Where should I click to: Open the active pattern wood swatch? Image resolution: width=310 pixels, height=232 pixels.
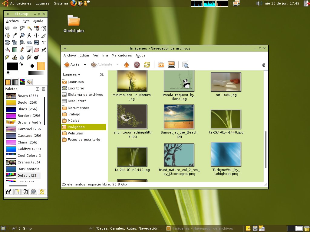41,66
